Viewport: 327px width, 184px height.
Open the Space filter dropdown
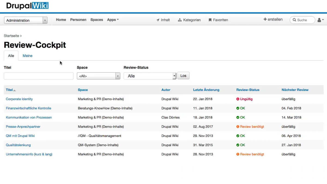tap(98, 76)
